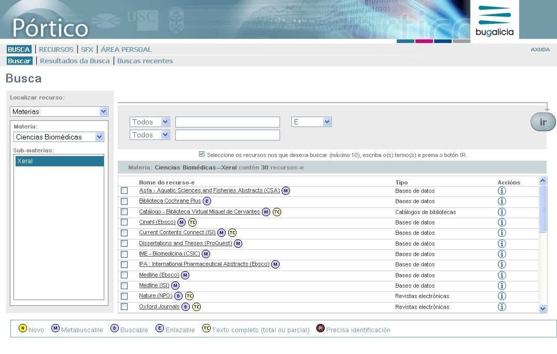Check the Medline (Ebsco) checkbox
Screen dimensions: 557x354
click(x=124, y=275)
